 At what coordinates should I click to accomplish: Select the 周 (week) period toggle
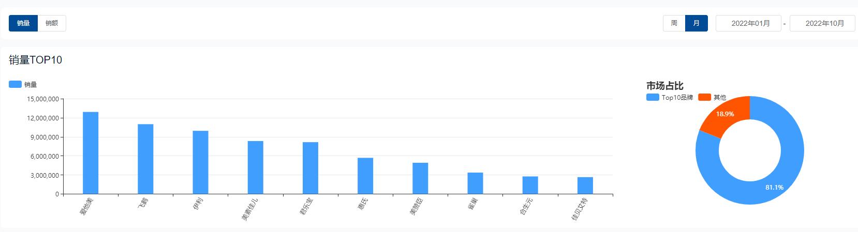pyautogui.click(x=674, y=23)
